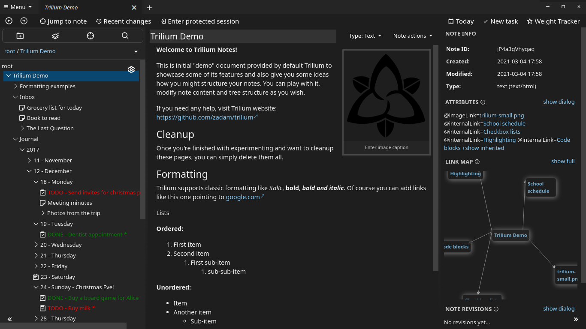Click show dialog in Attributes section

click(559, 102)
